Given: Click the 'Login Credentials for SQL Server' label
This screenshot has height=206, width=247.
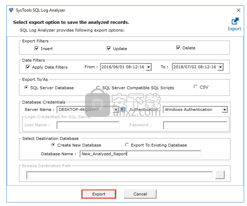Looking at the screenshot, I should (59, 117).
